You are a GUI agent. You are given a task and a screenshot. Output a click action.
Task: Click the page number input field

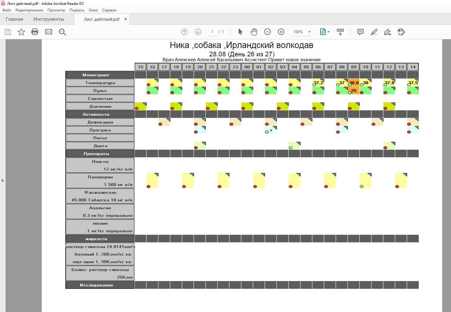tap(212, 32)
